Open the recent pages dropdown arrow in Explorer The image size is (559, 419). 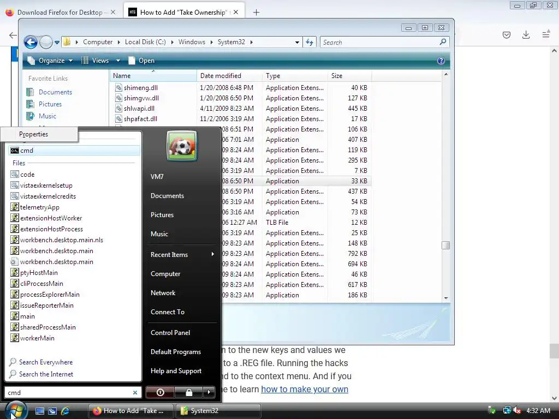[57, 43]
